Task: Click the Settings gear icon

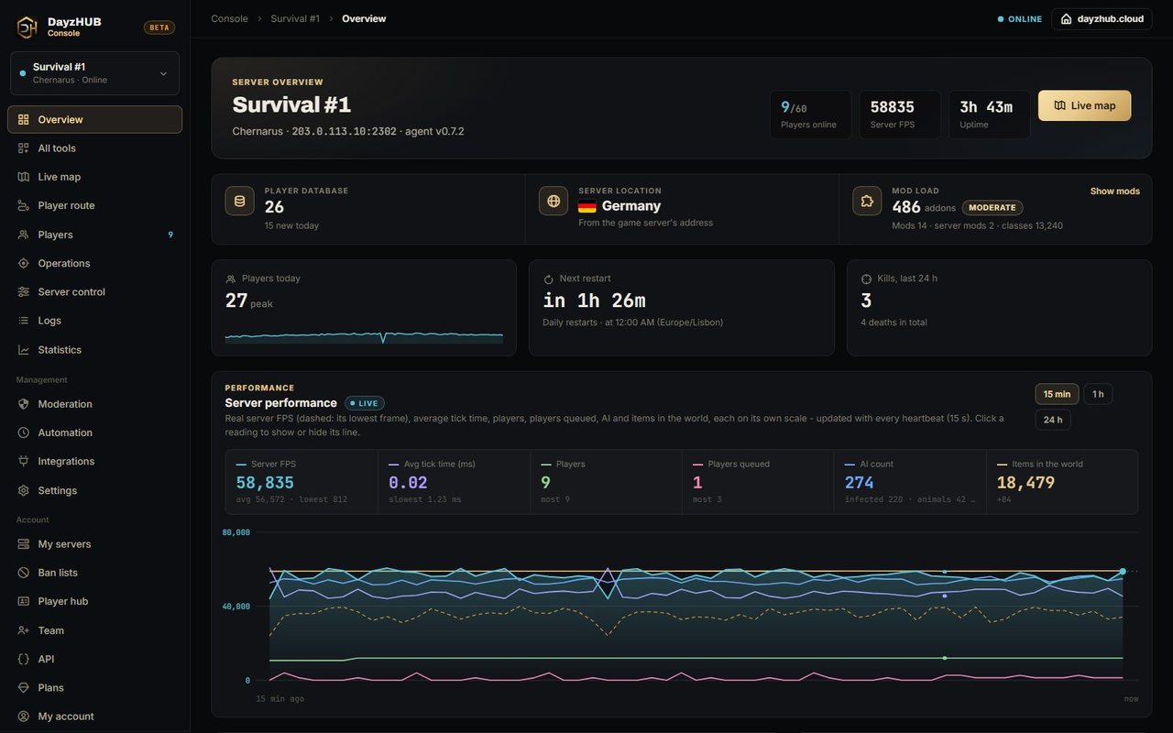Action: click(24, 490)
